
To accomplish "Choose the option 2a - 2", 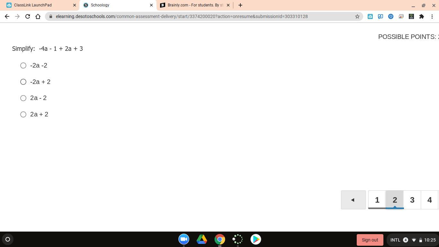I will pos(23,98).
